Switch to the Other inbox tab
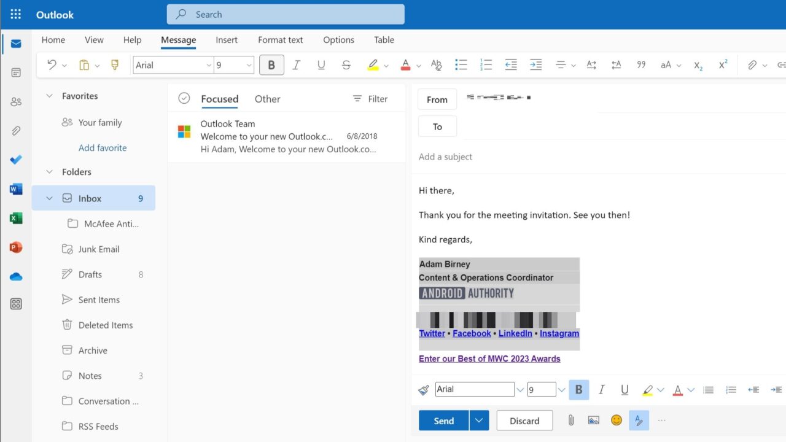 pos(267,99)
